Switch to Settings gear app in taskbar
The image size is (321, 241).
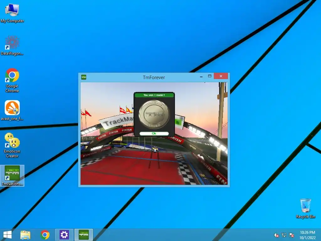(x=64, y=235)
